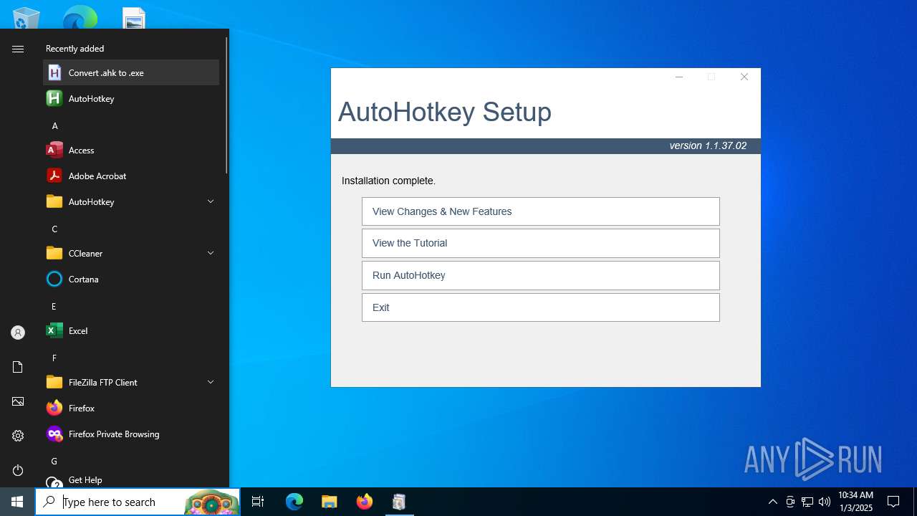Open Excel from the Start menu
The image size is (917, 516).
[x=131, y=330]
